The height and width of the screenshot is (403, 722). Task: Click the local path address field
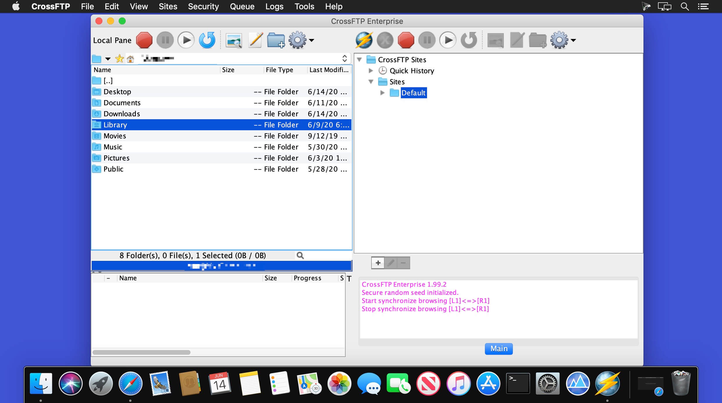coord(239,58)
